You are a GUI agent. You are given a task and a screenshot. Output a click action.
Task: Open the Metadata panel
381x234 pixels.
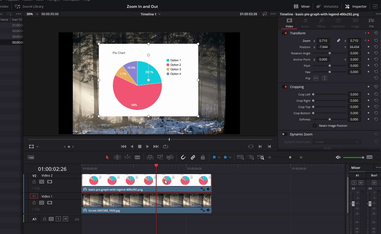point(327,6)
